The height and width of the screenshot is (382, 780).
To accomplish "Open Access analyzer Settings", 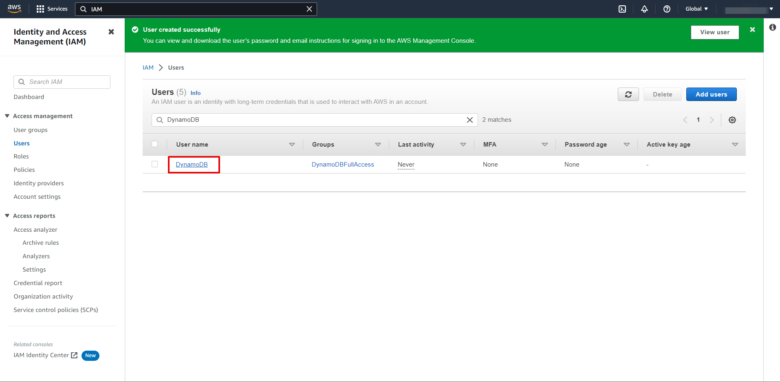I will coord(34,270).
